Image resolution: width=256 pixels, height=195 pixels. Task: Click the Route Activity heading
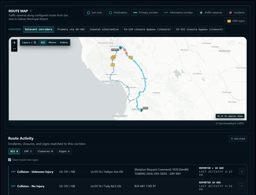tap(21, 138)
